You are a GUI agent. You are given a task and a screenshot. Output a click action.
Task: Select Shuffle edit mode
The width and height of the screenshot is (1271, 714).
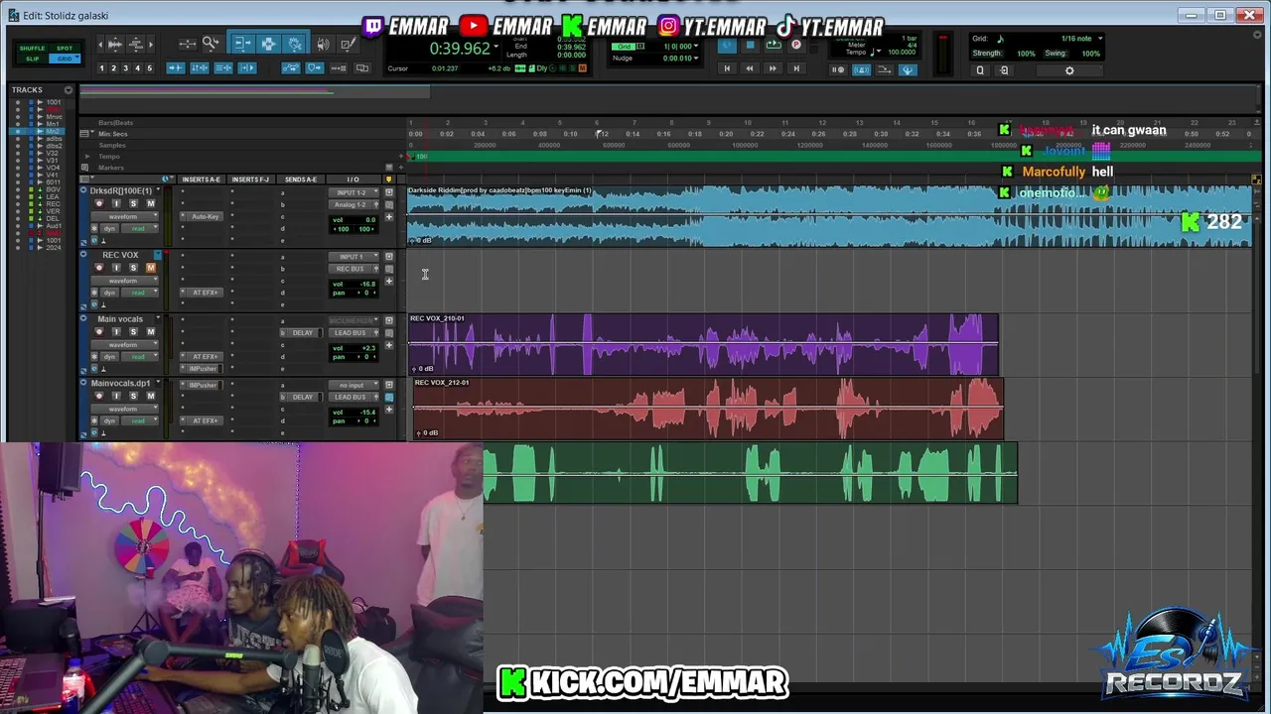pyautogui.click(x=32, y=48)
